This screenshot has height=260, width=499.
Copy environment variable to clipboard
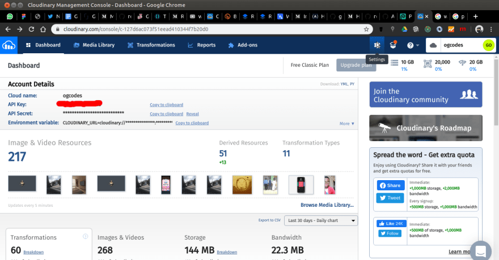pyautogui.click(x=192, y=123)
